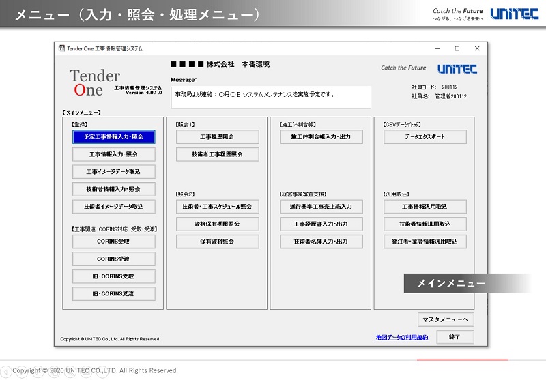
Task: Minimize the Tender One window
Action: pos(437,48)
